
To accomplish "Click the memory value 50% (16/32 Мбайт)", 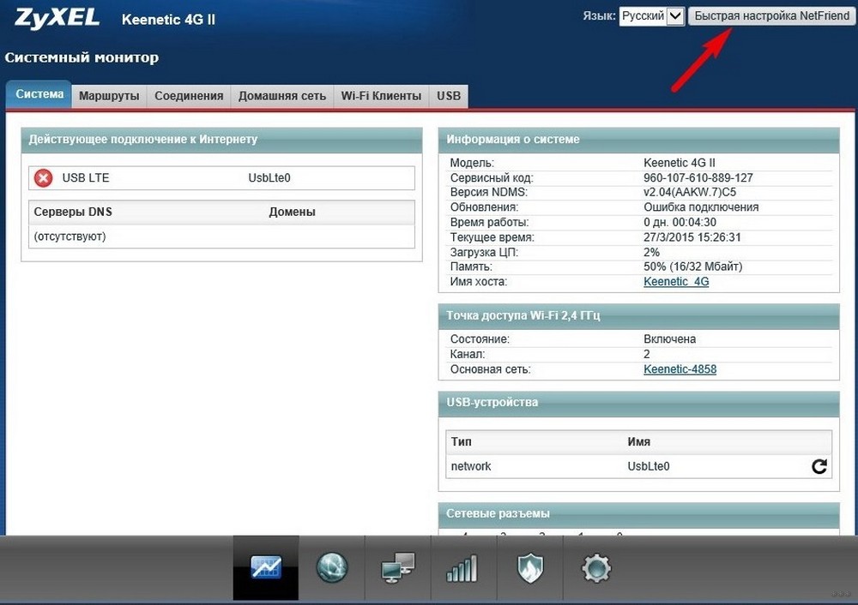I will (x=692, y=267).
